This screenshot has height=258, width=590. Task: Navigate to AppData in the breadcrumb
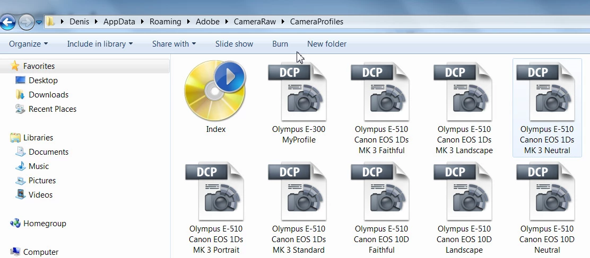tap(119, 22)
